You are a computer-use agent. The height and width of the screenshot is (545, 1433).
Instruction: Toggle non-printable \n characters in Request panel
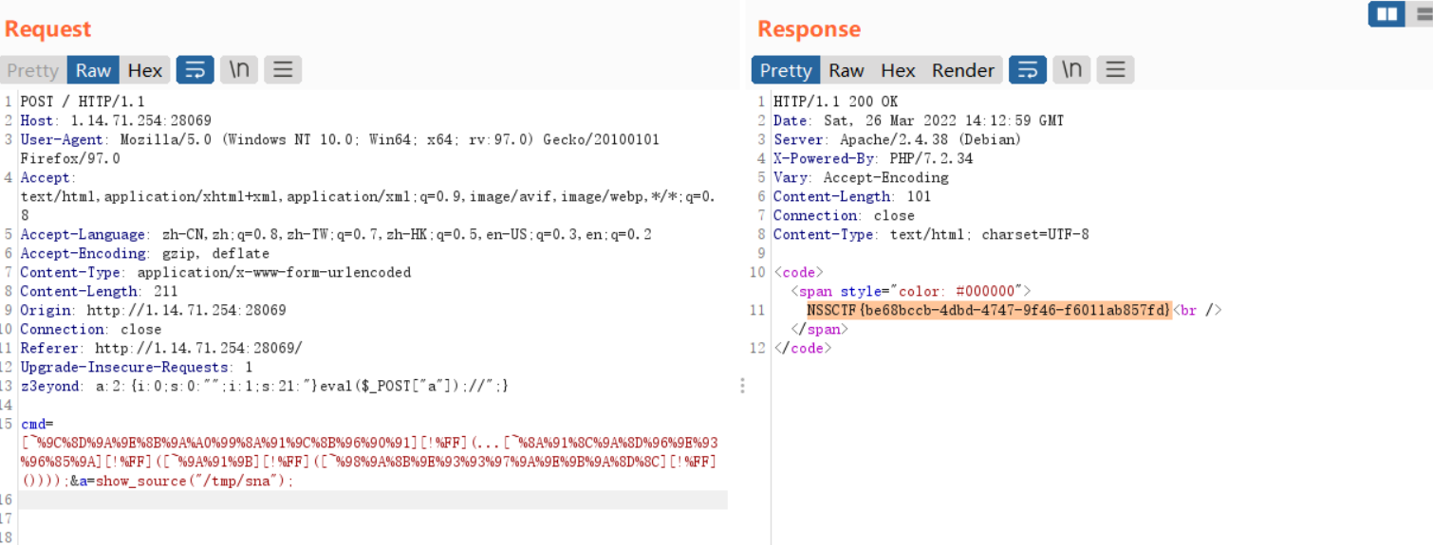click(239, 70)
